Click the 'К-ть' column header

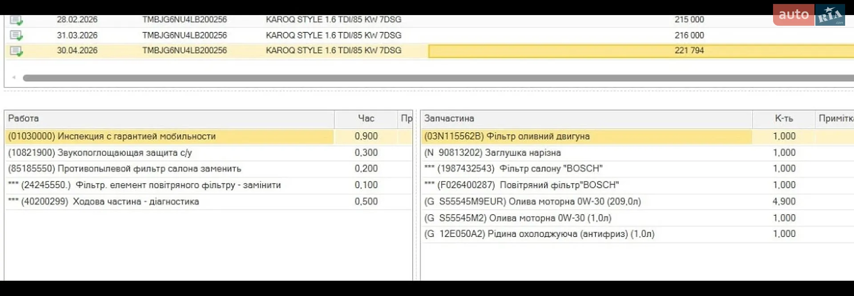pyautogui.click(x=784, y=118)
